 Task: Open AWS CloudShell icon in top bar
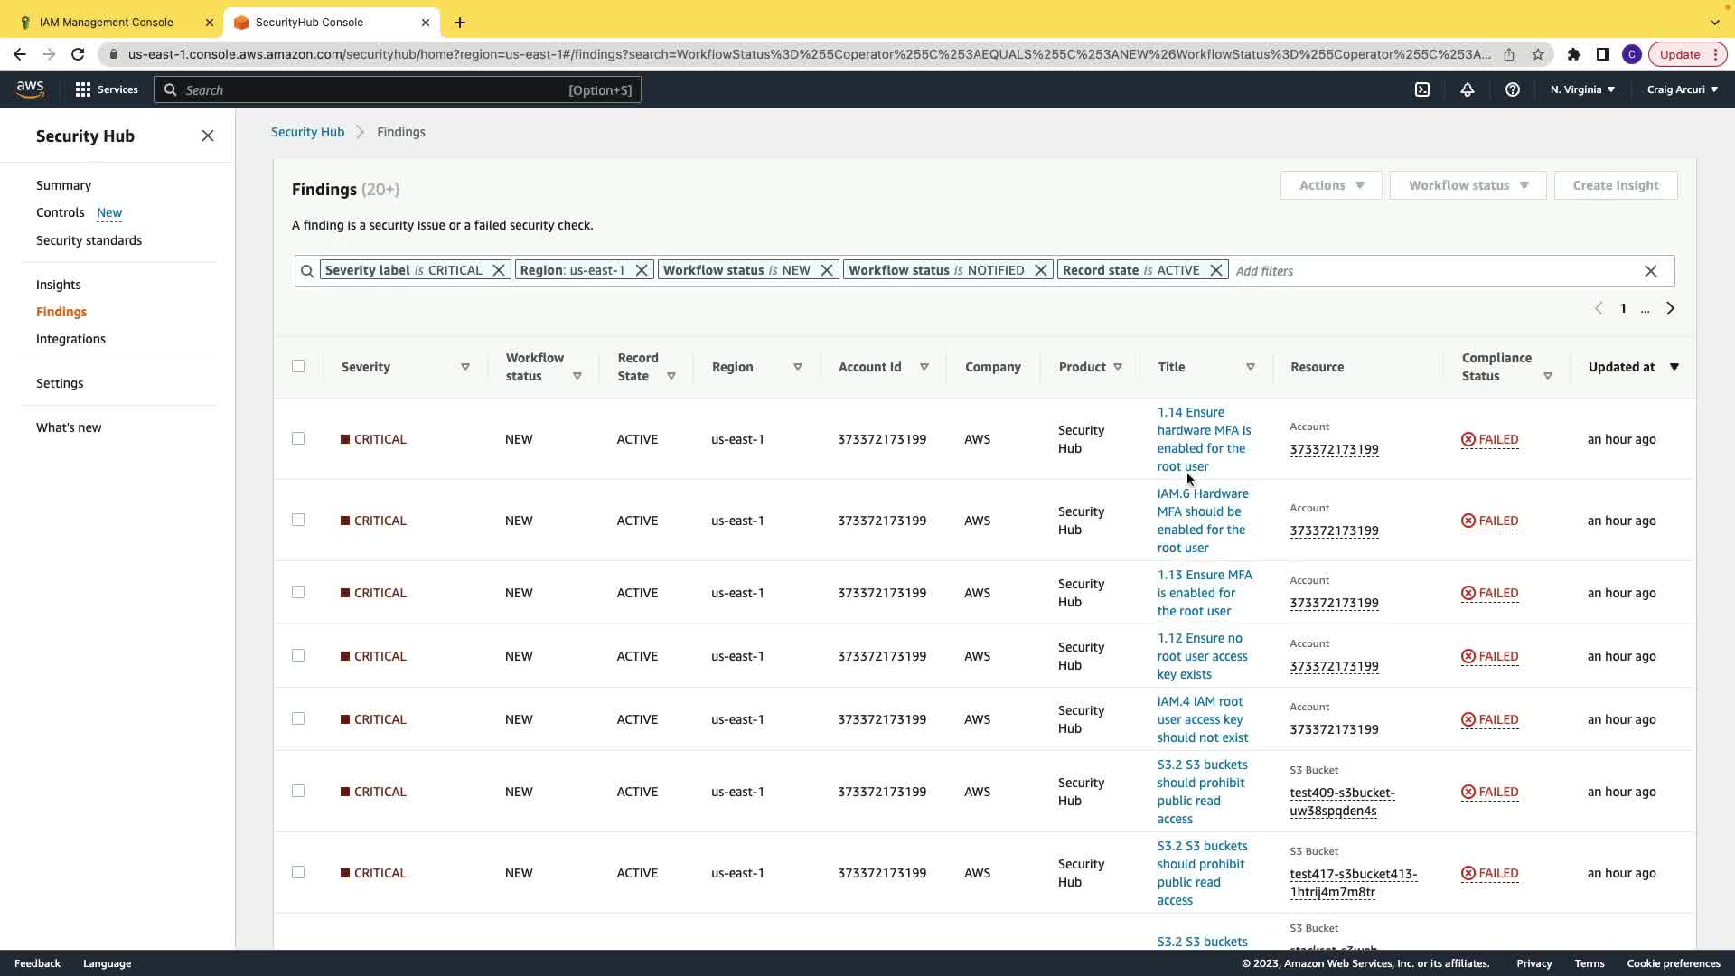pos(1422,89)
